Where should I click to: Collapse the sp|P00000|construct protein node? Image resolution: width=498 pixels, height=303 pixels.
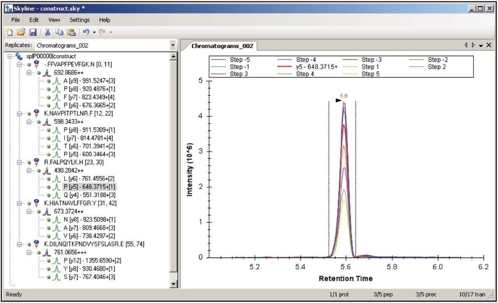tap(10, 57)
